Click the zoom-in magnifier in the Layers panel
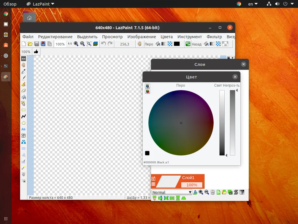 click(x=200, y=192)
